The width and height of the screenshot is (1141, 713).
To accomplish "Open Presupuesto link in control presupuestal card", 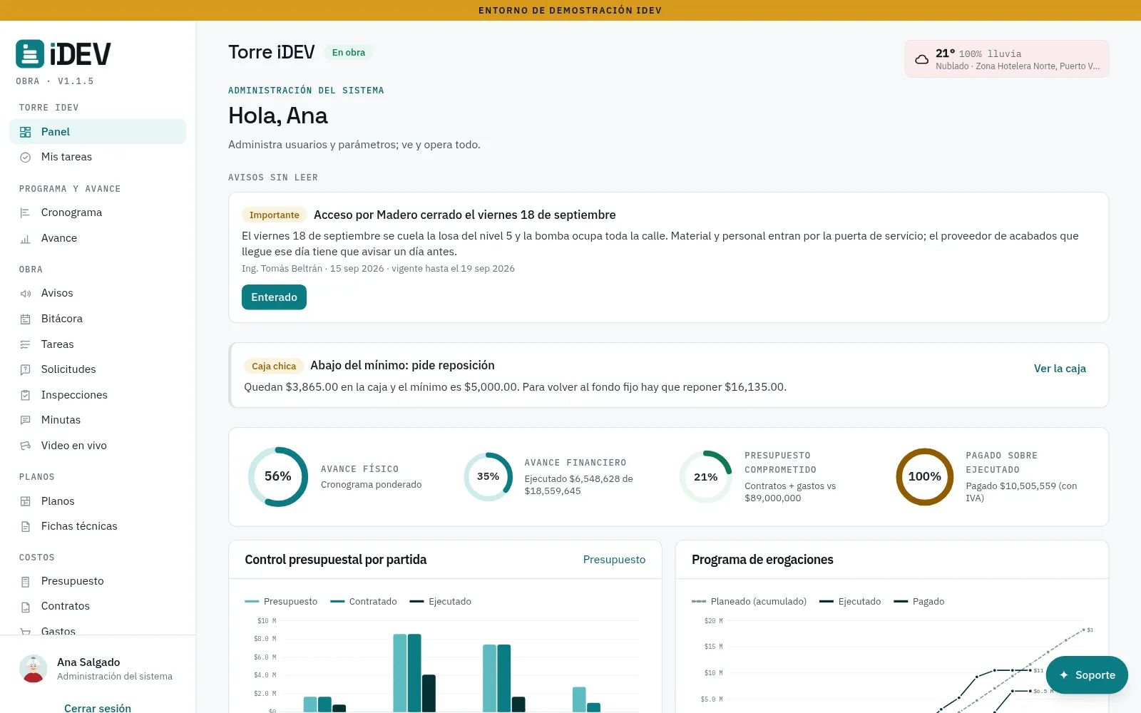I will pos(614,560).
